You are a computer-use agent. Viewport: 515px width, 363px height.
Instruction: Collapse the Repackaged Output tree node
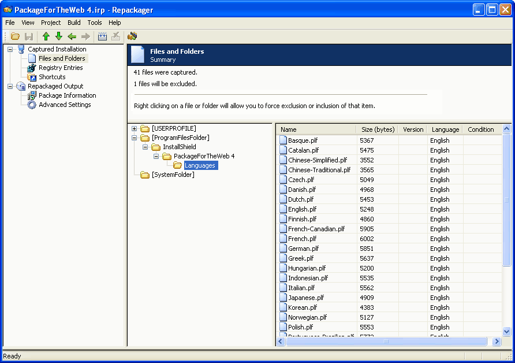click(x=10, y=86)
